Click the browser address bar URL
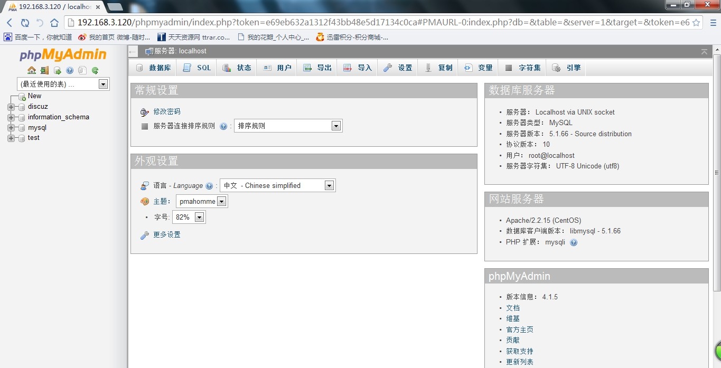The height and width of the screenshot is (368, 721). pos(383,23)
